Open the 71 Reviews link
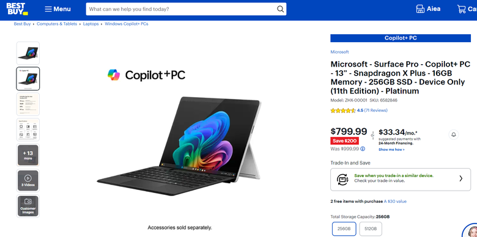477x237 pixels. click(x=375, y=111)
